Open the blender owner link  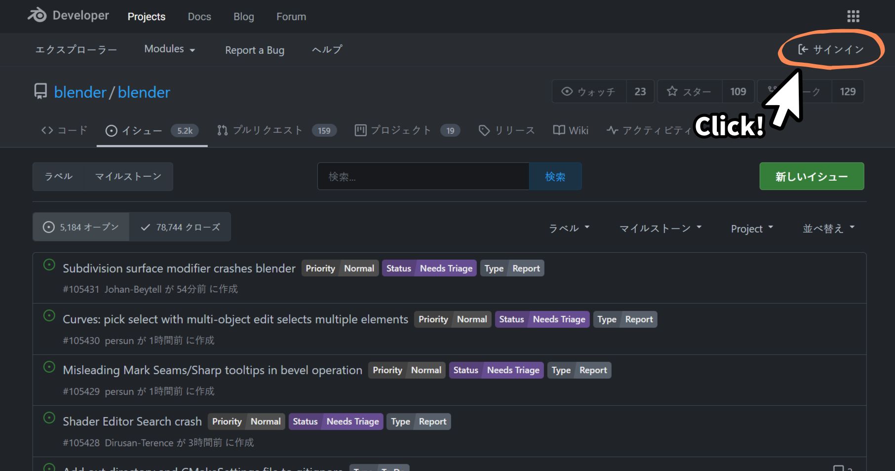[80, 92]
